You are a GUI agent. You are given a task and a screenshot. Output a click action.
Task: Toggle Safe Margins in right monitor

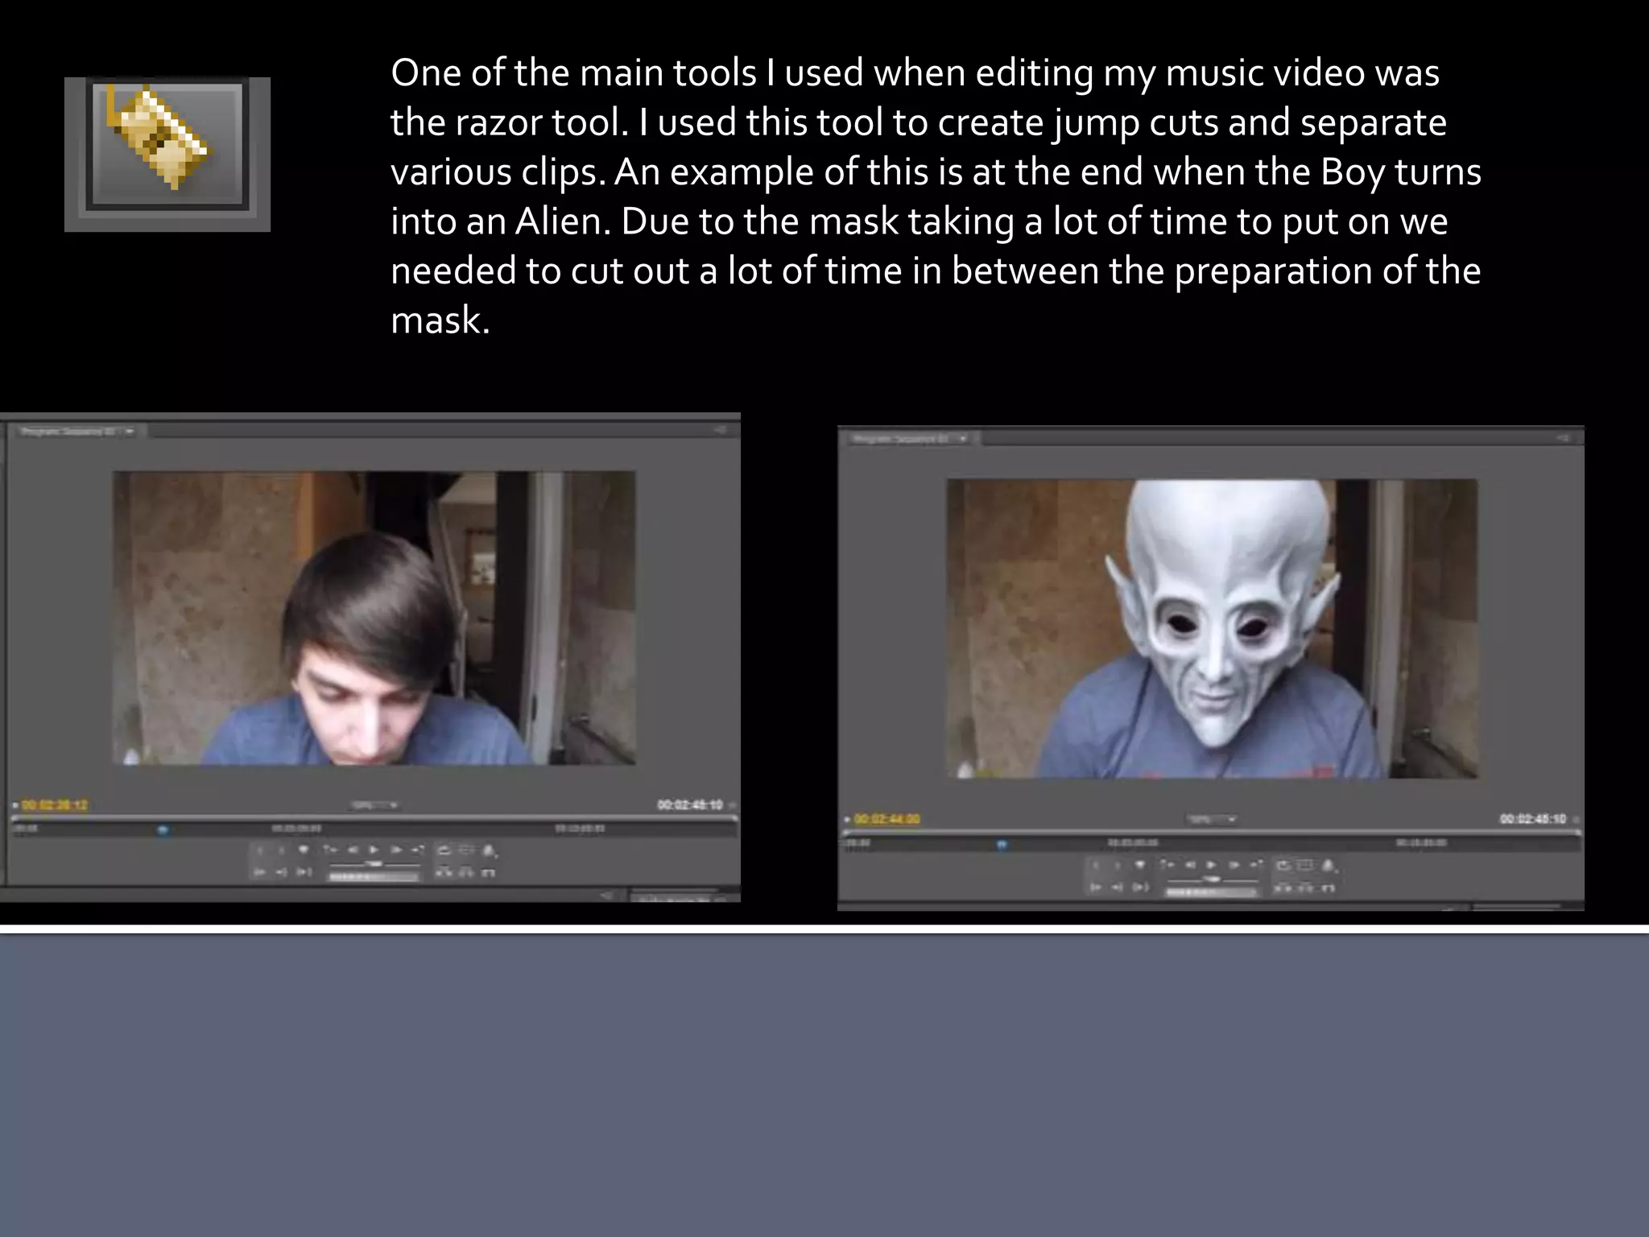click(1304, 865)
